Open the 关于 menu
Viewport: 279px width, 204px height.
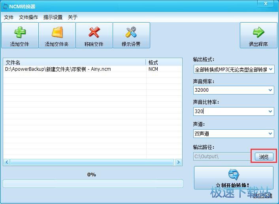(x=73, y=17)
